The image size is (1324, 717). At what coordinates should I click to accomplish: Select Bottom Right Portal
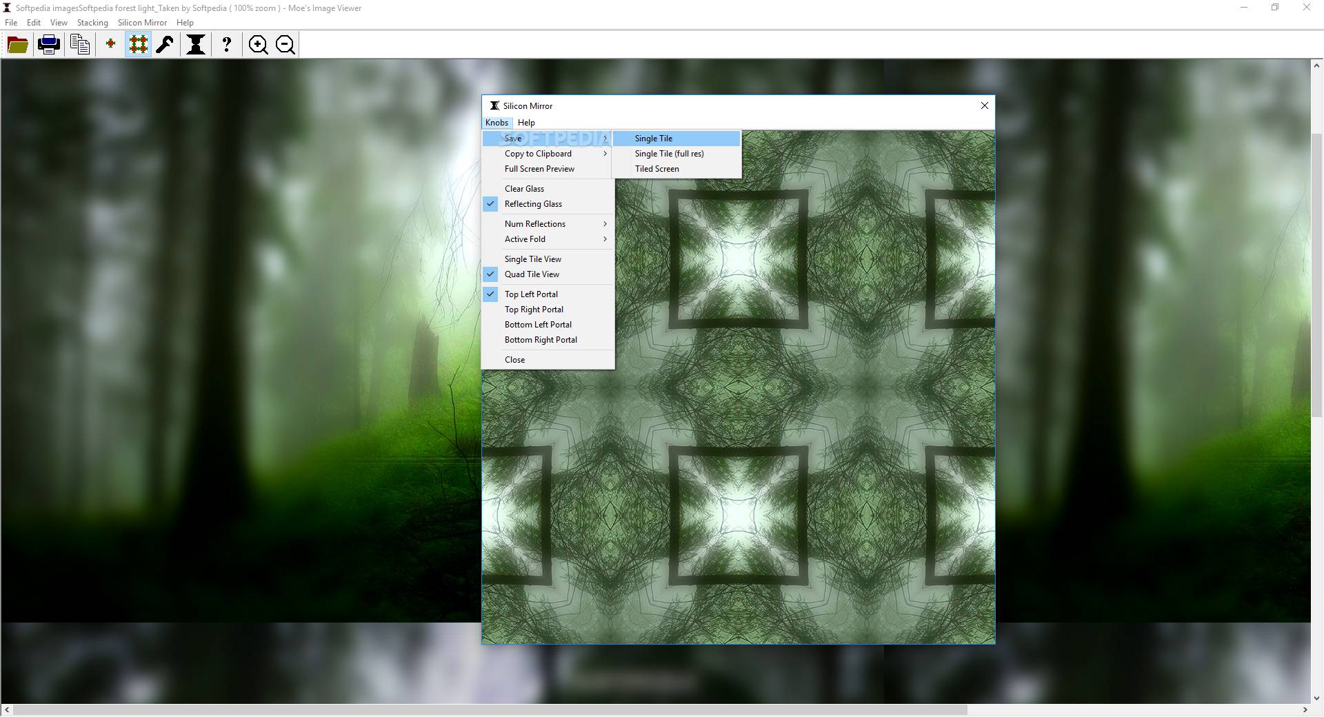point(548,340)
